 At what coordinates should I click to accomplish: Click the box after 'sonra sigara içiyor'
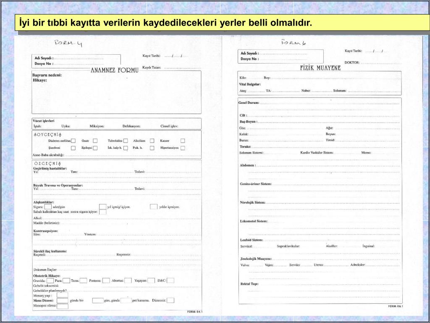point(103,212)
